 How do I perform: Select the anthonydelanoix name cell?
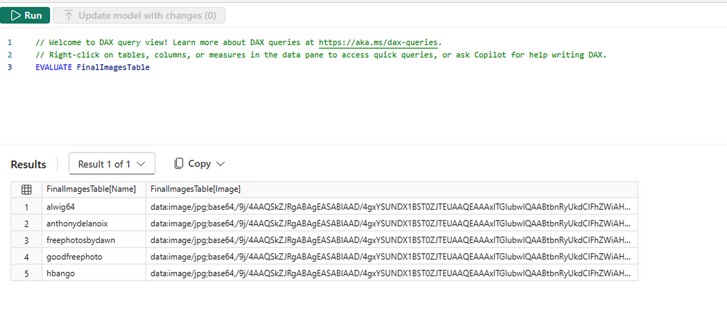pyautogui.click(x=94, y=223)
